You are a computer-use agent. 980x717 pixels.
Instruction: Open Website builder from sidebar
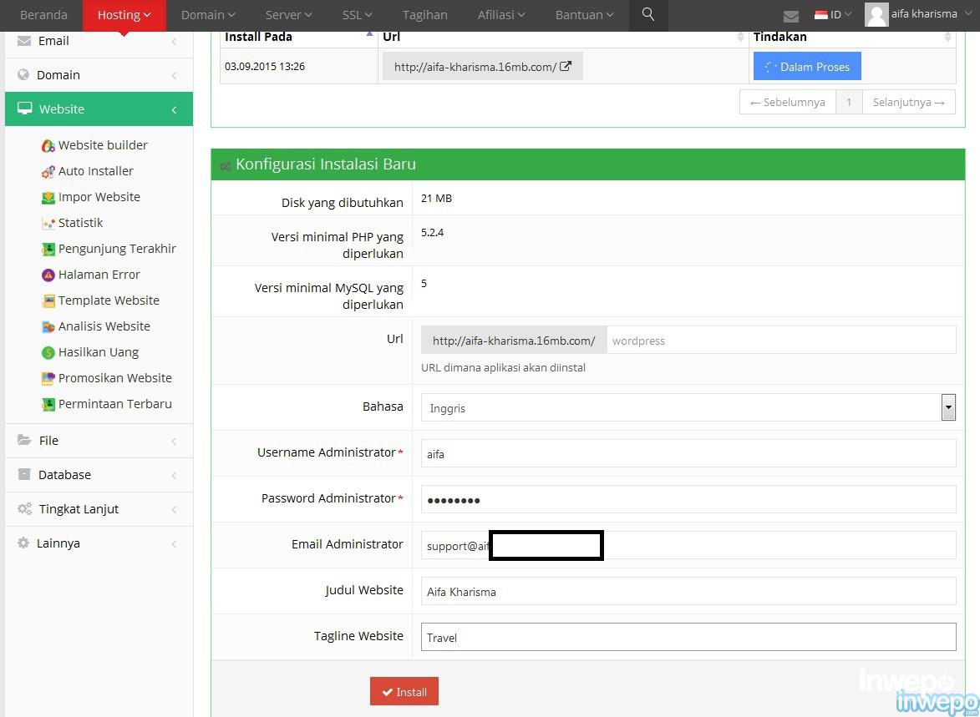pyautogui.click(x=103, y=145)
